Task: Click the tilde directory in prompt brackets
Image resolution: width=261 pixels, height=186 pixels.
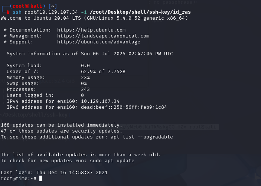Action: [x=53, y=6]
